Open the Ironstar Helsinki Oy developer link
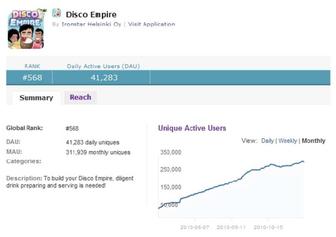Screen dimensions: 336x237 tap(91, 24)
